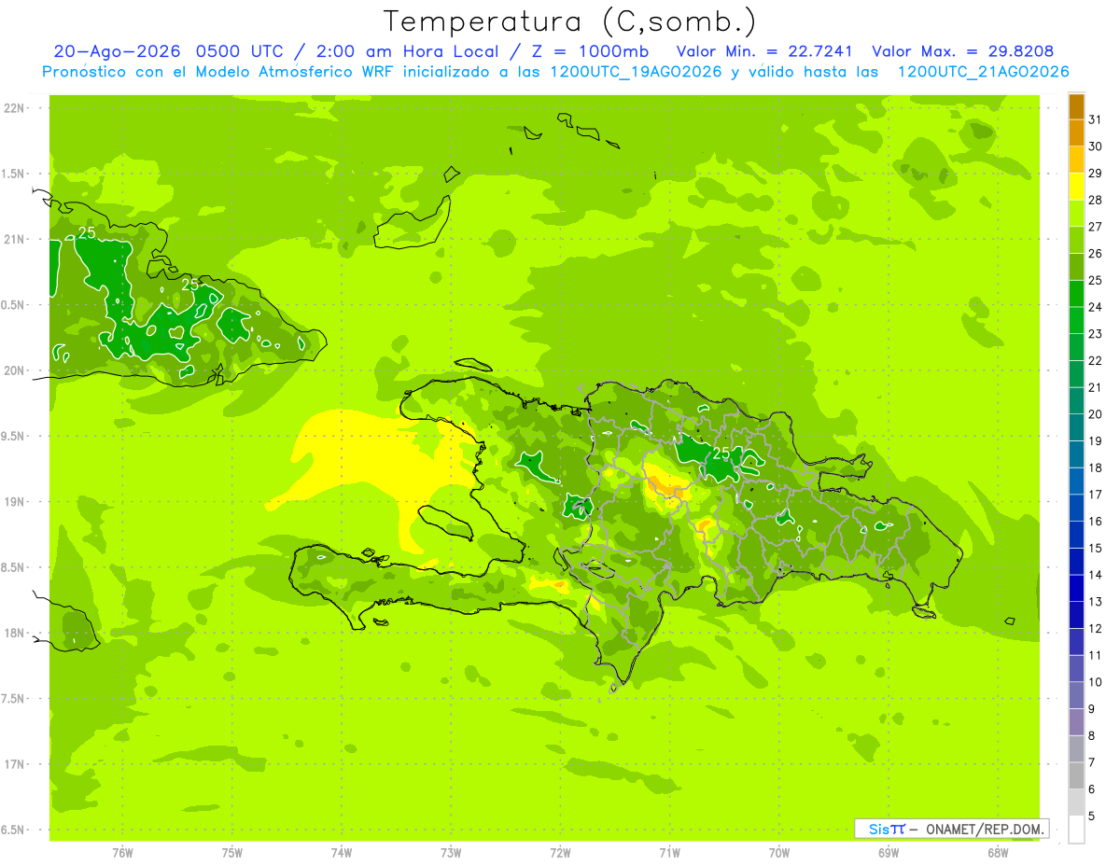
Task: Click colorbar label '31'
Action: [1096, 119]
